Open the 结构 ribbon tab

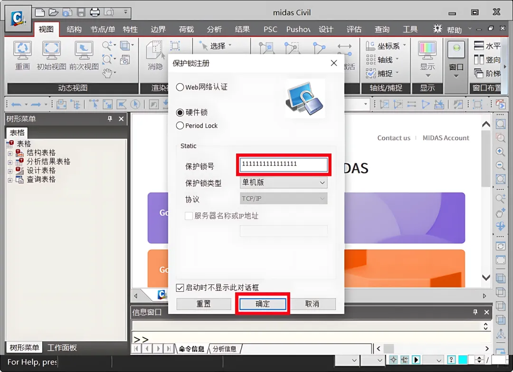point(74,29)
